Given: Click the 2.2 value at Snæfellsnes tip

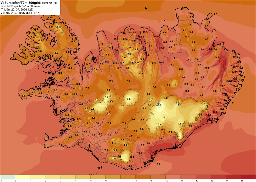Looking at the screenshot, I should tap(23, 95).
